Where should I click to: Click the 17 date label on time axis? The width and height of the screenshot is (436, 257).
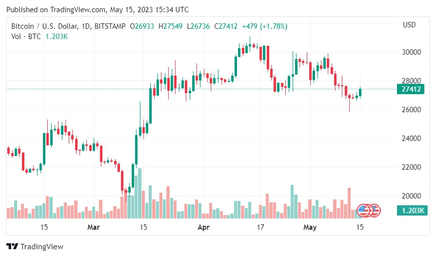point(260,227)
